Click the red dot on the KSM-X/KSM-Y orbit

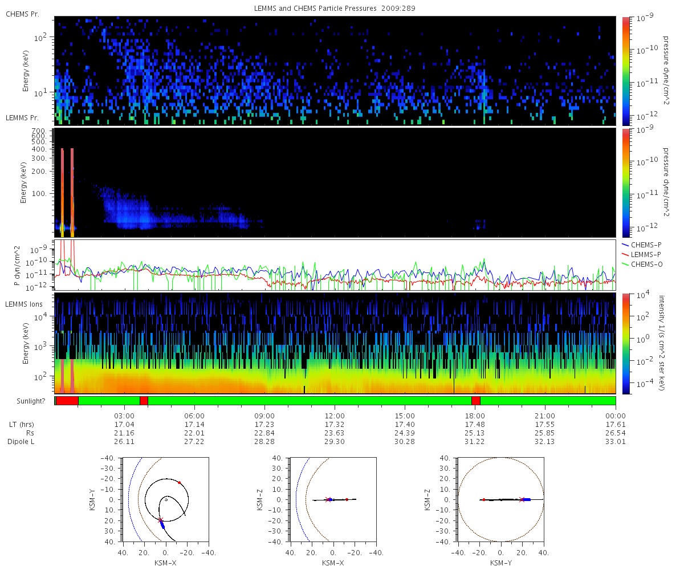(179, 482)
